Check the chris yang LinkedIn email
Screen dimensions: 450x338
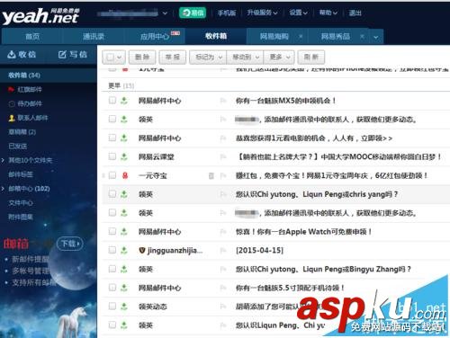pos(112,194)
